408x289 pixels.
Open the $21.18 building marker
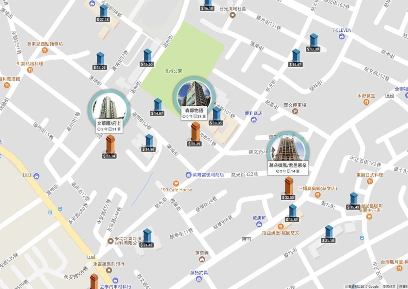coord(328,234)
